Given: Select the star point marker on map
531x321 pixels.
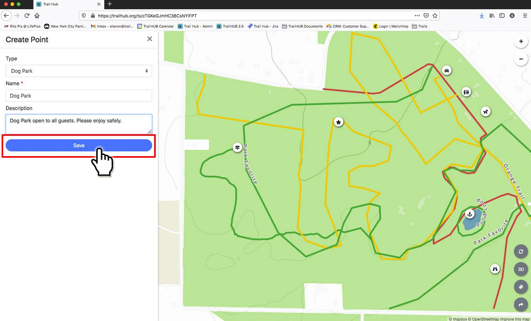Looking at the screenshot, I should tap(338, 122).
